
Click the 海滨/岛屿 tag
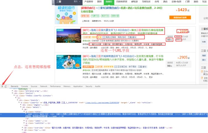click(x=122, y=37)
